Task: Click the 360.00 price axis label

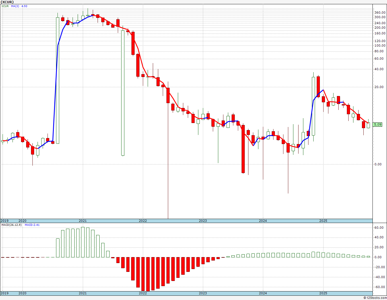Action: point(380,13)
